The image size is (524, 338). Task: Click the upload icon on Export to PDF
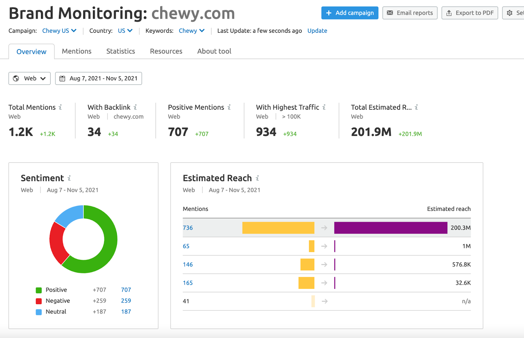449,13
